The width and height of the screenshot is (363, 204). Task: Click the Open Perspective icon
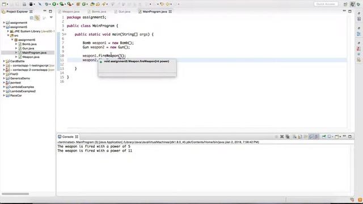[x=345, y=4]
